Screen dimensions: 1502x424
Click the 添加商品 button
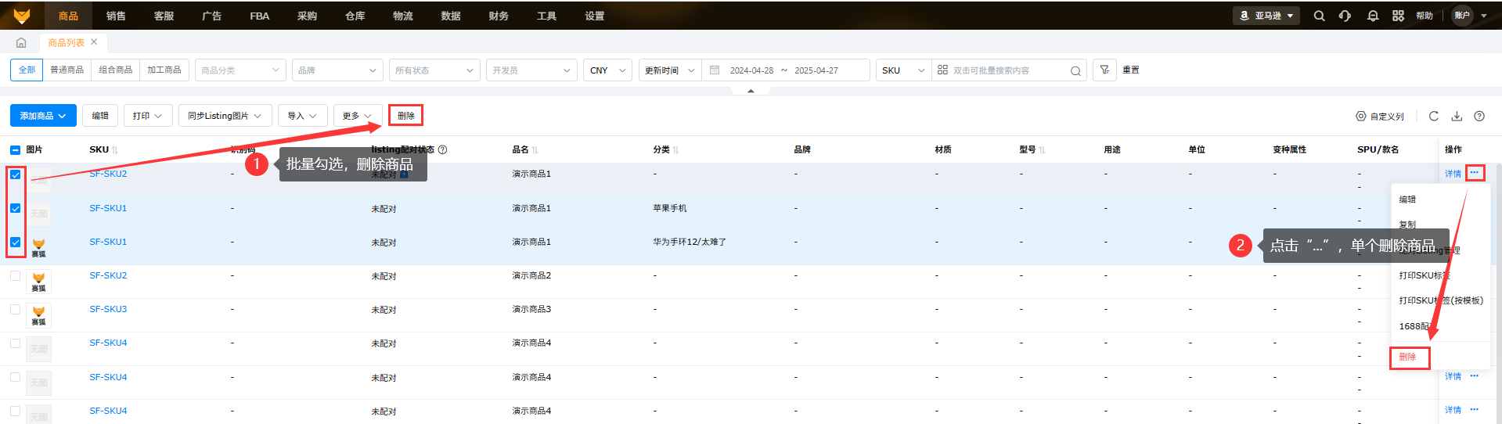click(x=43, y=116)
